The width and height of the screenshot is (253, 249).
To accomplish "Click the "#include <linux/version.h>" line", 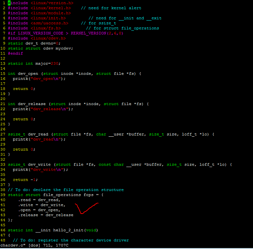I will click(40, 3).
